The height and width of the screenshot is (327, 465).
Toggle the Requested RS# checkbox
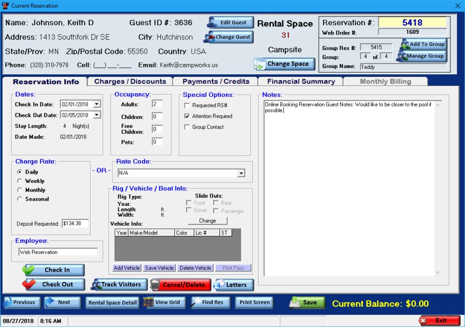coord(187,105)
